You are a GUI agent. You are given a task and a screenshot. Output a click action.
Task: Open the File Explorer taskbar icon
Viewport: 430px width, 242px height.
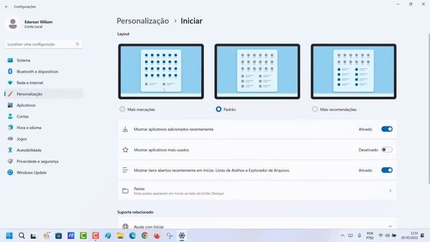pos(120,236)
